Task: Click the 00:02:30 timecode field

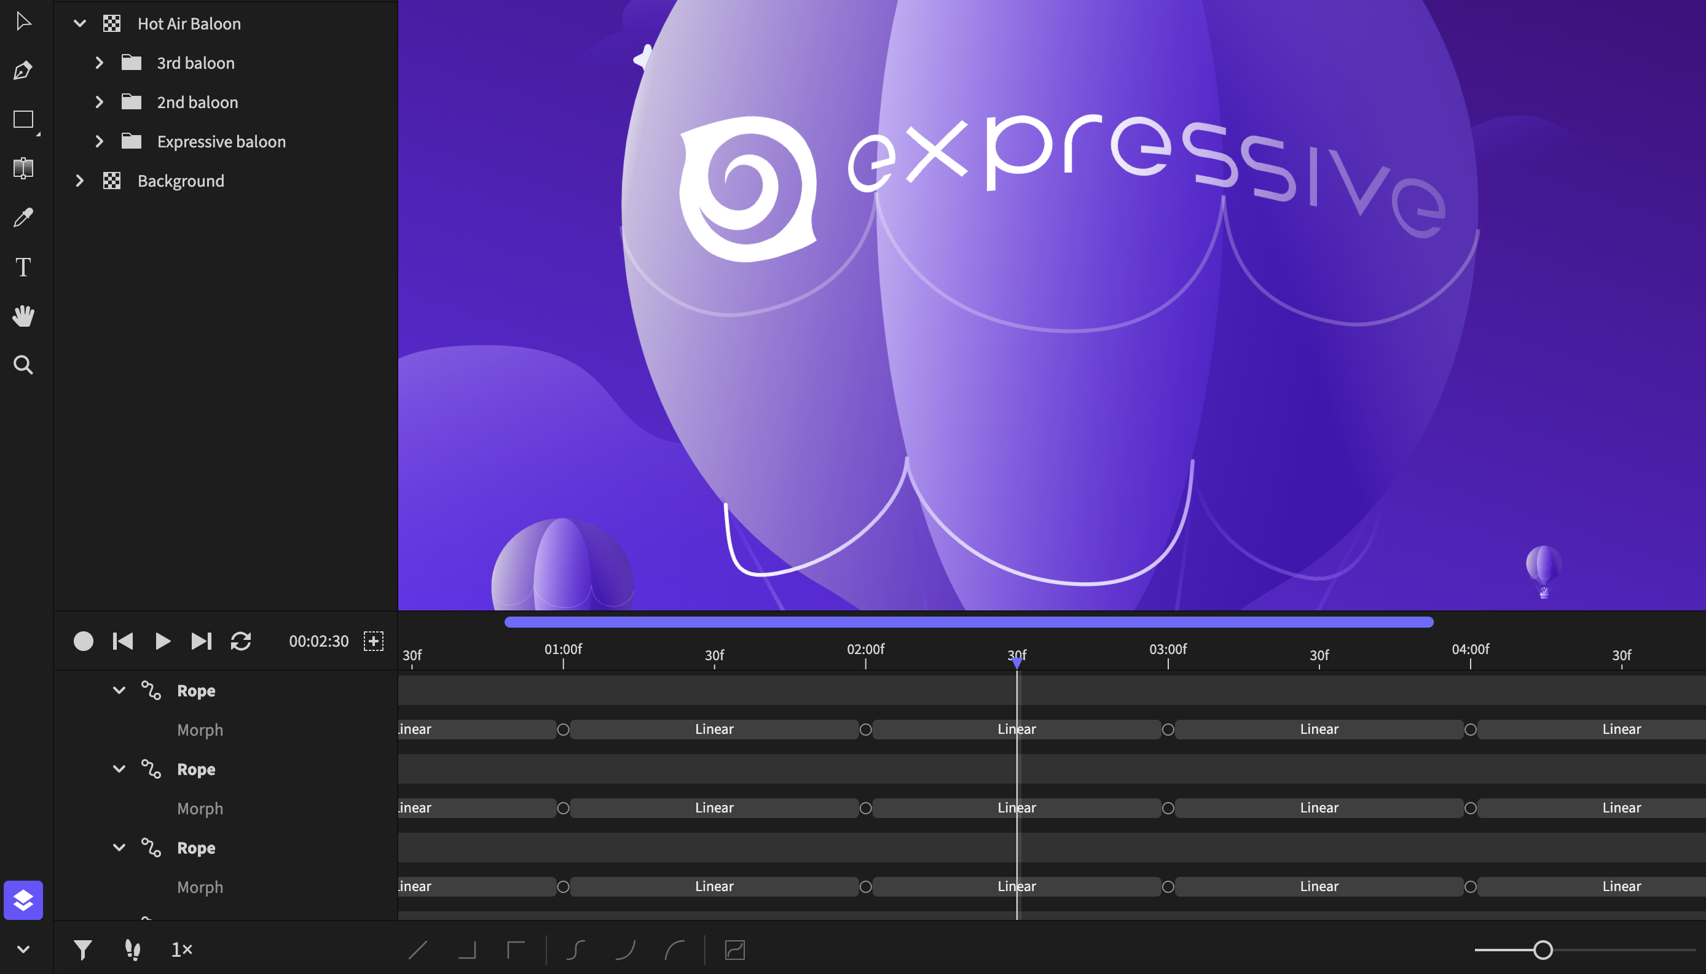Action: (x=318, y=642)
